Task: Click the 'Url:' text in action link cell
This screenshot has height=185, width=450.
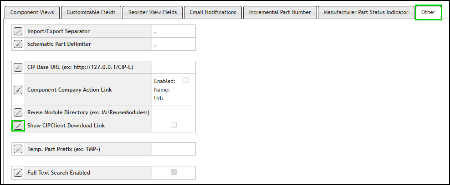Action: pyautogui.click(x=159, y=98)
